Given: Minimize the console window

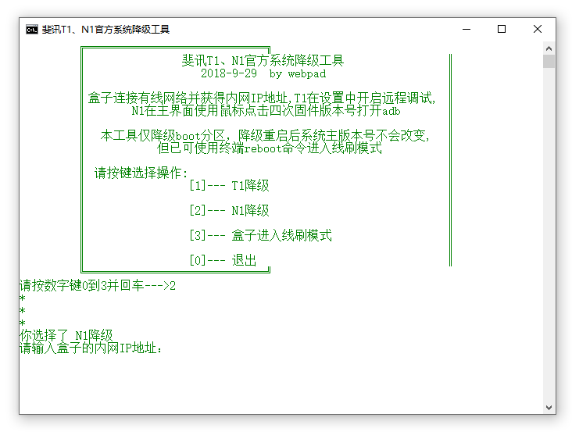Looking at the screenshot, I should [x=467, y=30].
